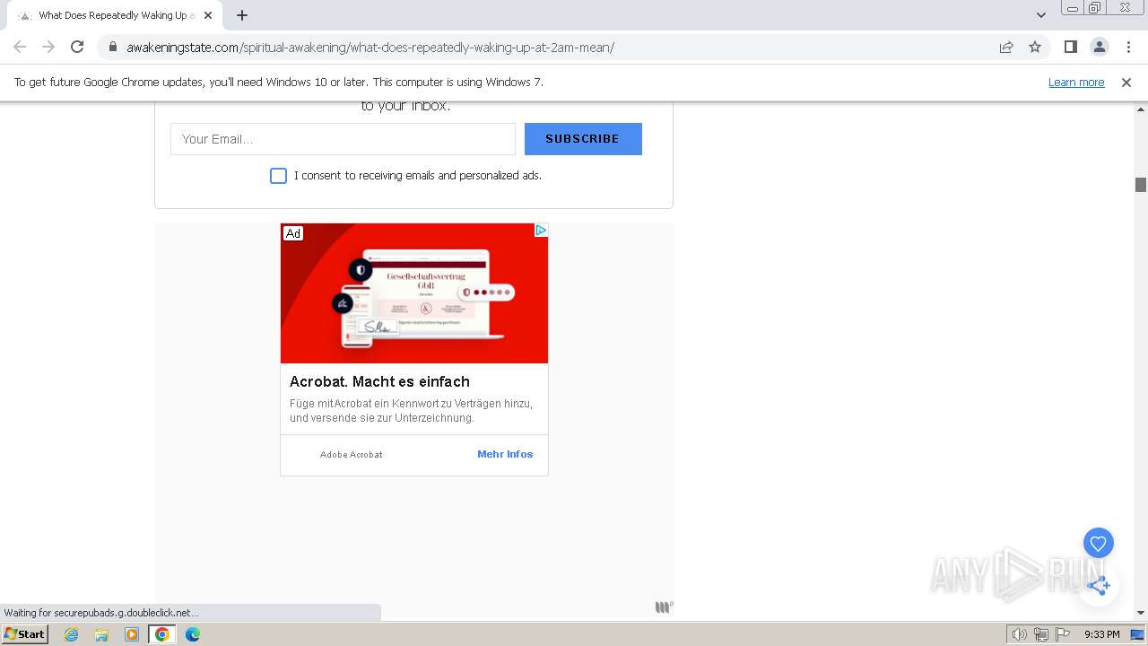
Task: Open tab search dropdown
Action: [1041, 15]
